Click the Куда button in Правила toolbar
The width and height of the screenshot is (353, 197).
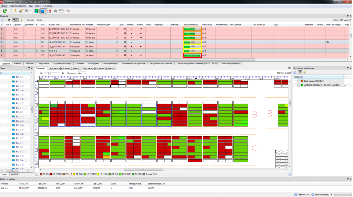click(x=40, y=20)
